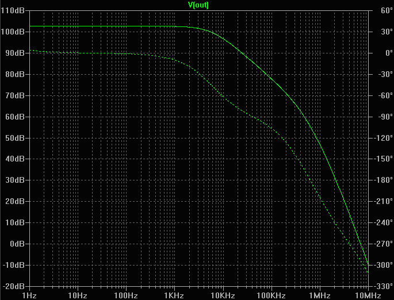Click the 100dB magnitude axis label
The height and width of the screenshot is (300, 394).
point(13,32)
